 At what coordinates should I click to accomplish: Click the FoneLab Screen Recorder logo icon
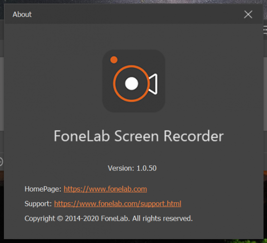tap(133, 81)
